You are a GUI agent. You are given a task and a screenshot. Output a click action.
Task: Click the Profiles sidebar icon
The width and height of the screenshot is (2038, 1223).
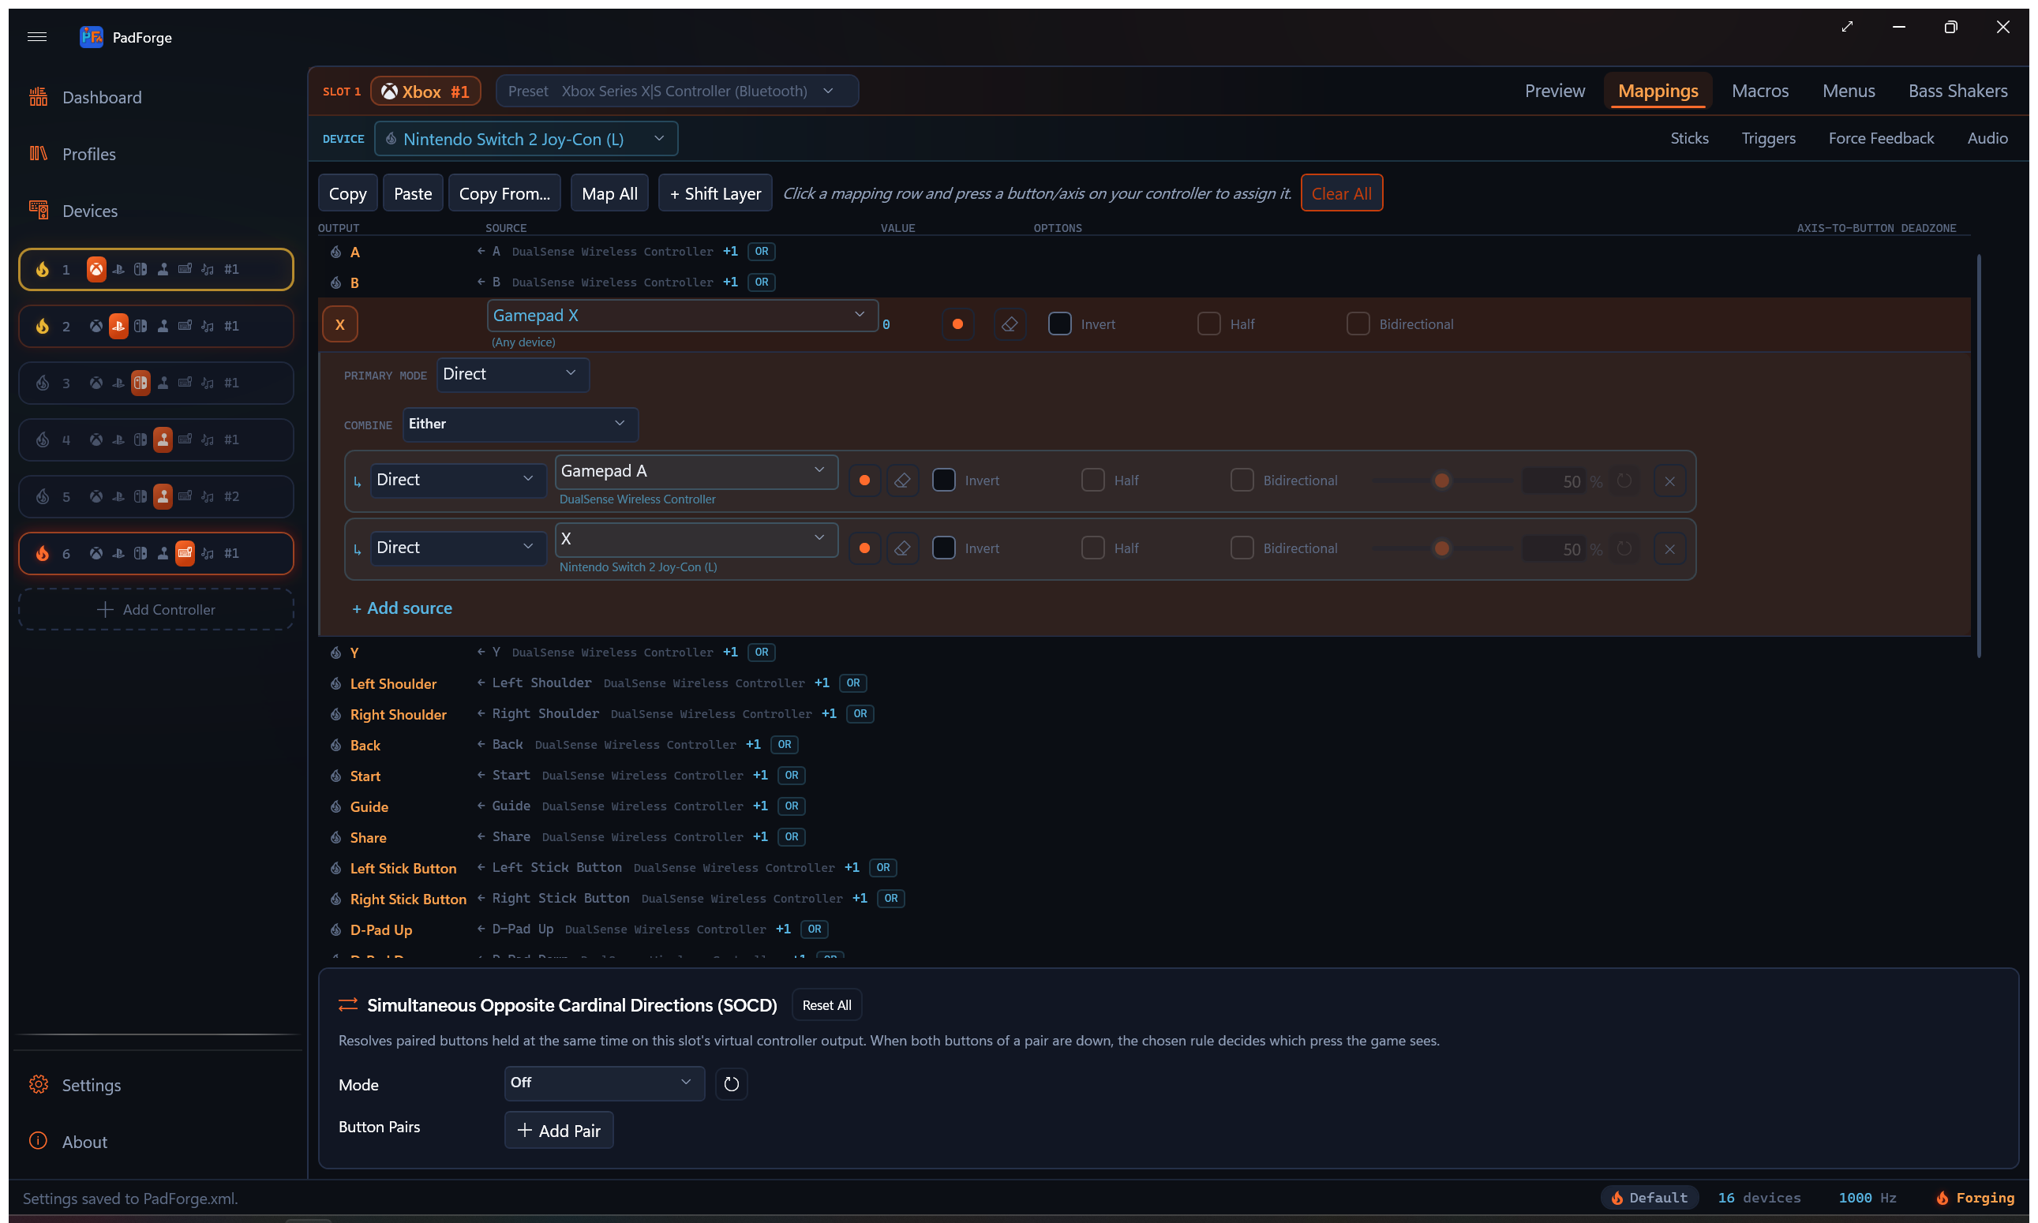tap(38, 153)
